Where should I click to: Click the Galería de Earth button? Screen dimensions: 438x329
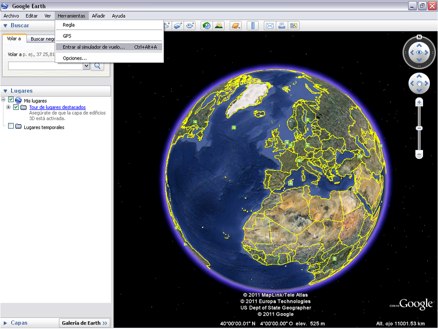click(x=85, y=323)
